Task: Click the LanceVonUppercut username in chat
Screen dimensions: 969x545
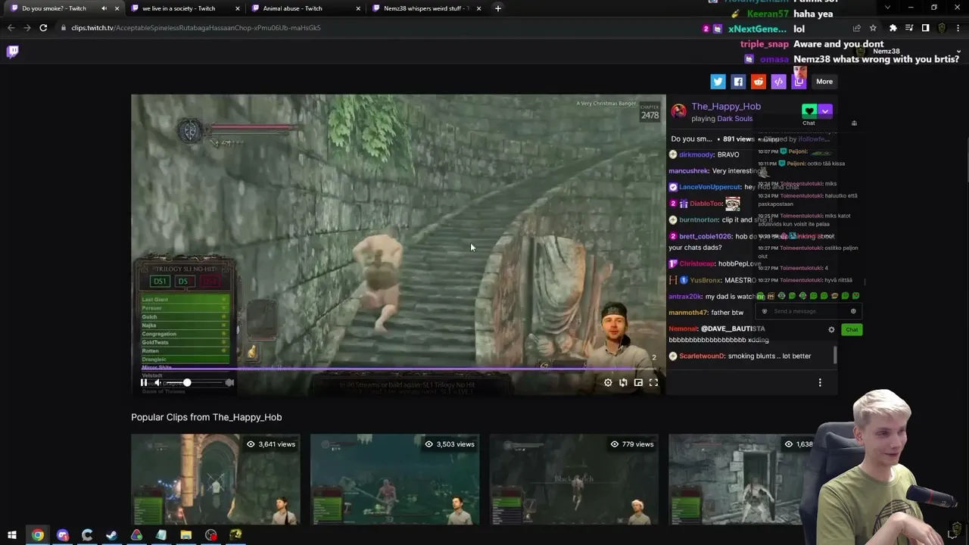Action: tap(709, 187)
